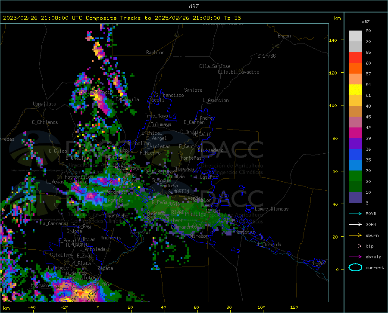The width and height of the screenshot is (388, 313).
Task: Click the 'S_MARTIN' map label
Action: 178,192
